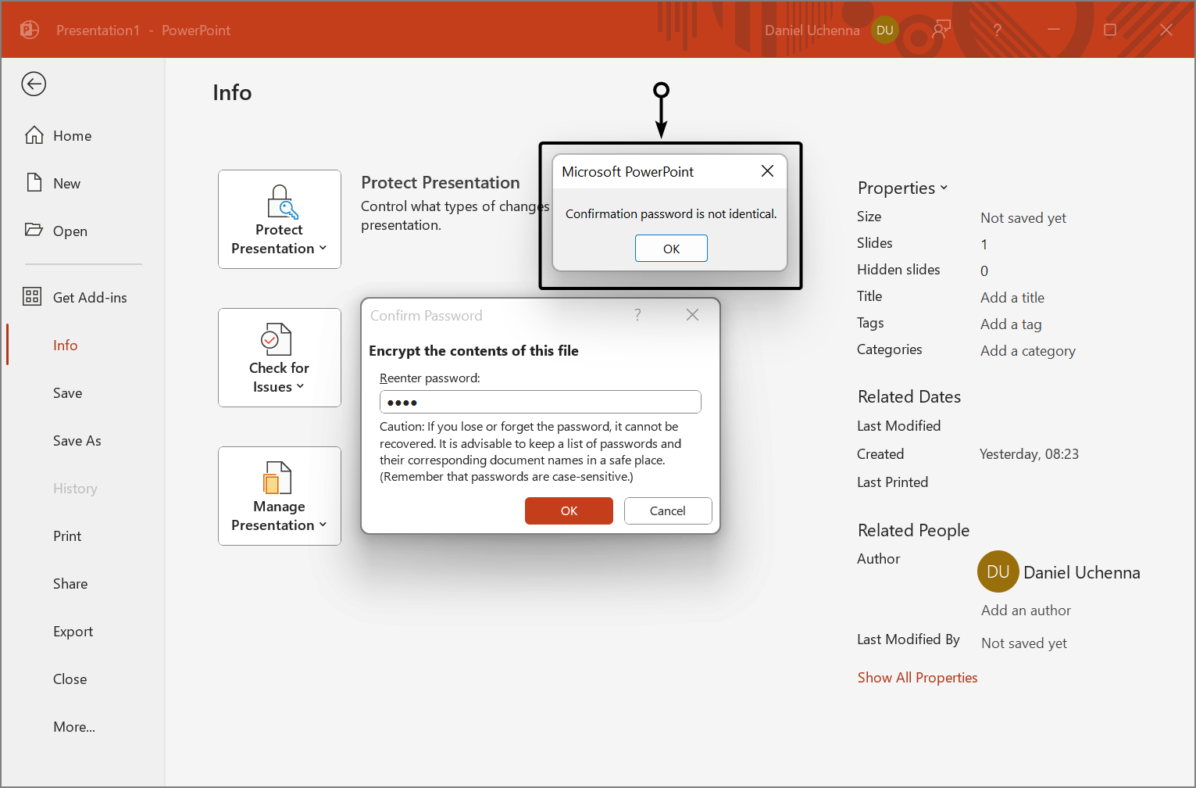Click the Protect Presentation padlock icon

click(x=280, y=202)
